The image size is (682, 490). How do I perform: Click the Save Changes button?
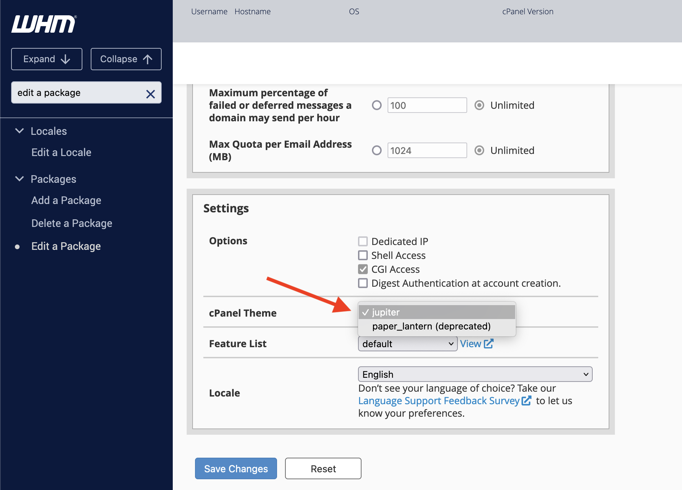[236, 468]
